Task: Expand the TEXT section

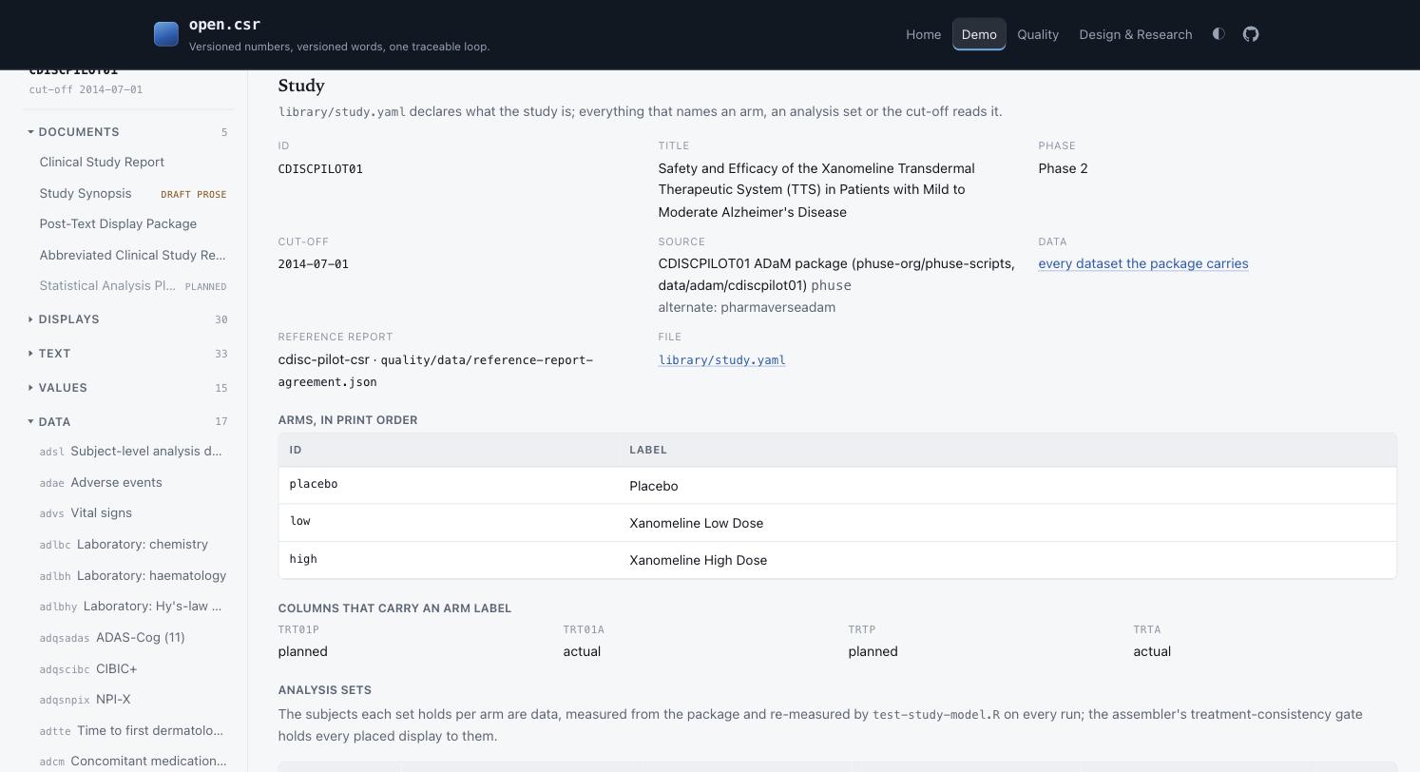Action: tap(128, 354)
